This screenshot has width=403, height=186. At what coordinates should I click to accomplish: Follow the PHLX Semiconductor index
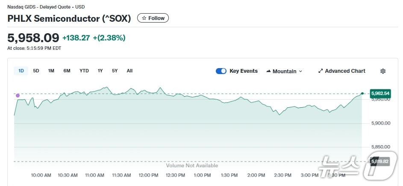[153, 18]
